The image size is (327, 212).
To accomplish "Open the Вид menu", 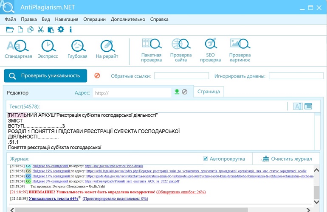I will pos(46,20).
